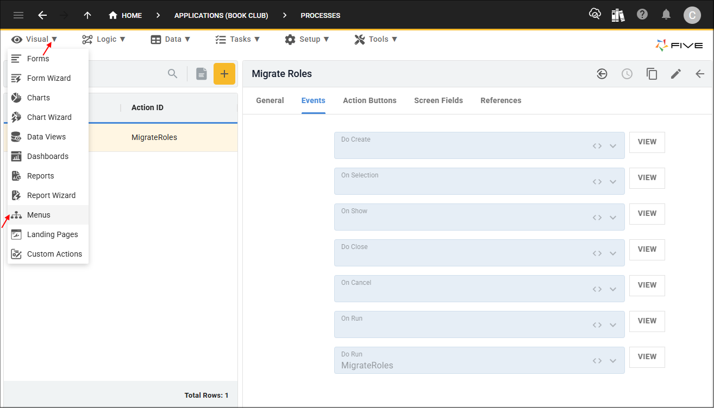The image size is (714, 408).
Task: Select Landing Pages menu entry
Action: pos(48,234)
